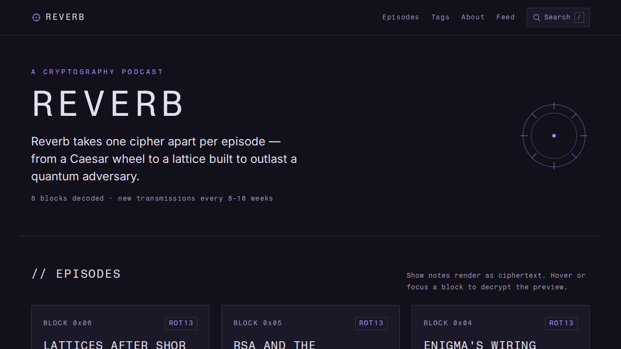This screenshot has width=621, height=349.
Task: Click the BLOCK 0x06 label
Action: [x=67, y=323]
